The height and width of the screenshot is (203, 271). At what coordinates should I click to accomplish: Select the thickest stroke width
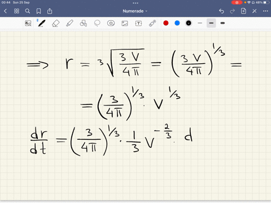pos(222,23)
